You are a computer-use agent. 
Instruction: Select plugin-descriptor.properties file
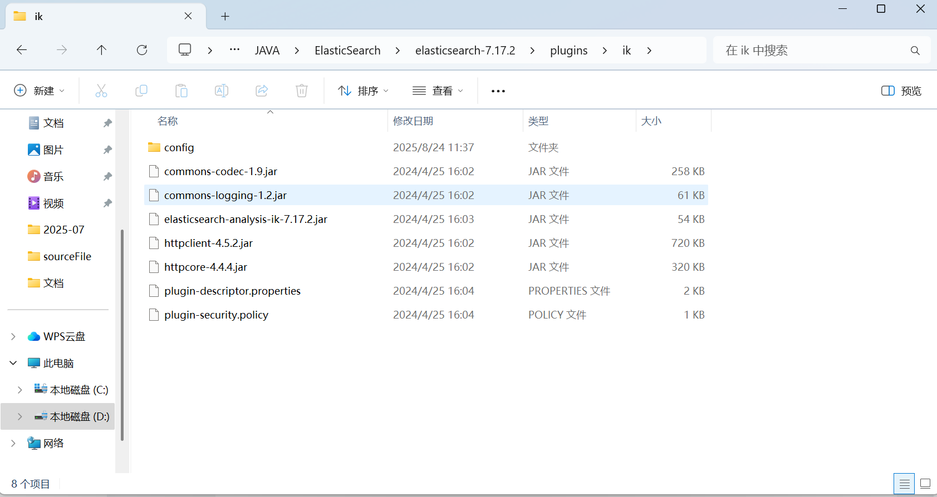pos(426,291)
